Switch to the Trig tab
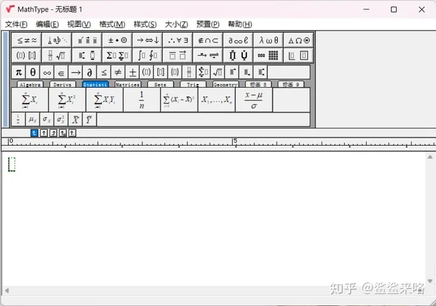This screenshot has width=436, height=306. tap(193, 85)
